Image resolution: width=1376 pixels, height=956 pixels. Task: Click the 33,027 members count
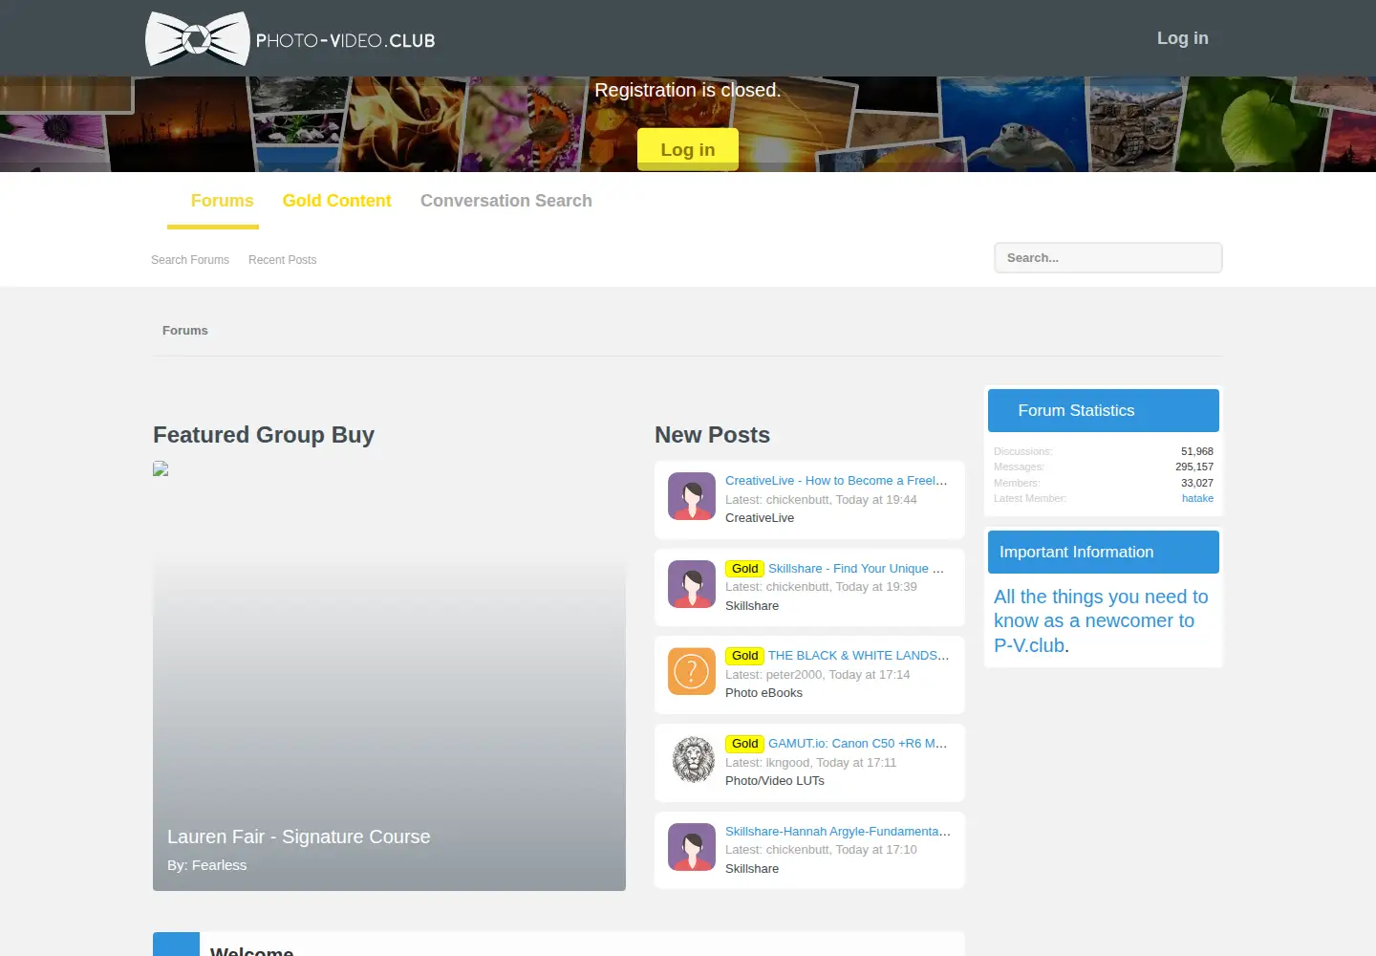tap(1197, 483)
